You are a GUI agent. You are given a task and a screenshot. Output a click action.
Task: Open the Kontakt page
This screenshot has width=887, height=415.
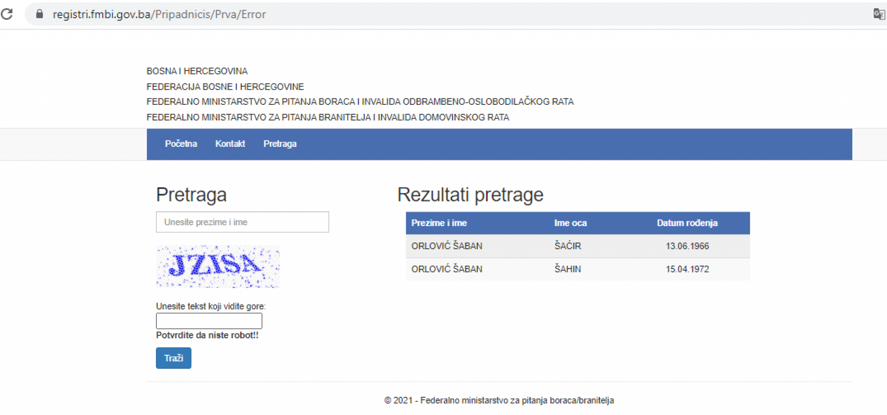pyautogui.click(x=230, y=144)
